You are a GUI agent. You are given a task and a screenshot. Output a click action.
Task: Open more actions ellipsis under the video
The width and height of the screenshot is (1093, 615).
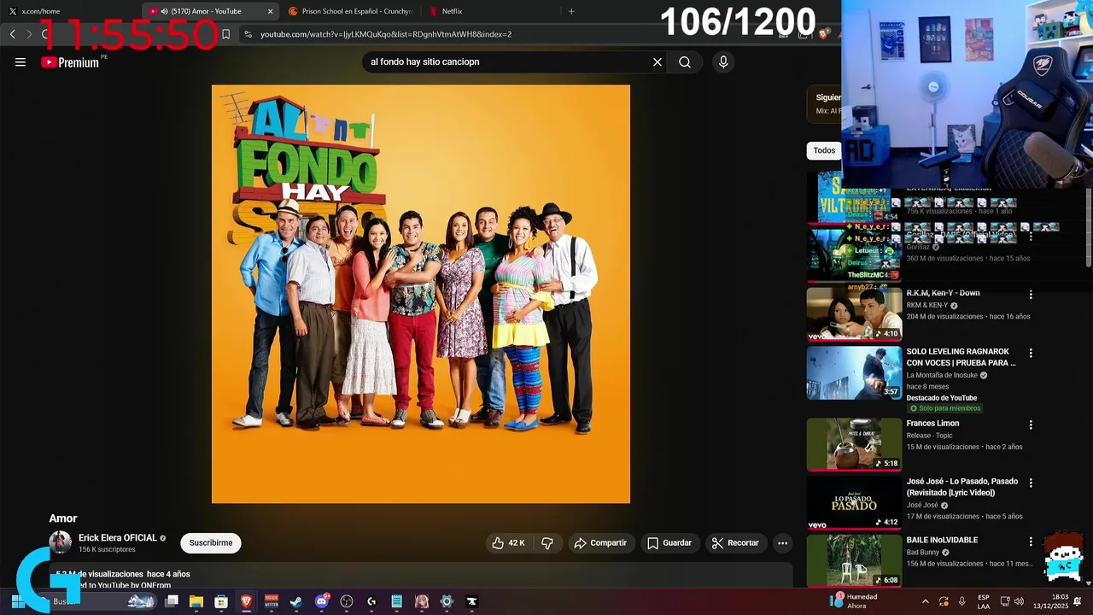pos(782,543)
